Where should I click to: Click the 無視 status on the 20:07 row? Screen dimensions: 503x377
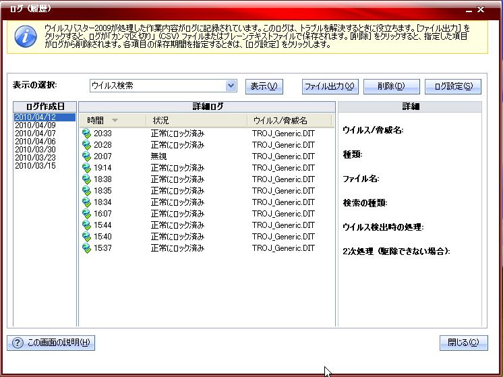159,156
